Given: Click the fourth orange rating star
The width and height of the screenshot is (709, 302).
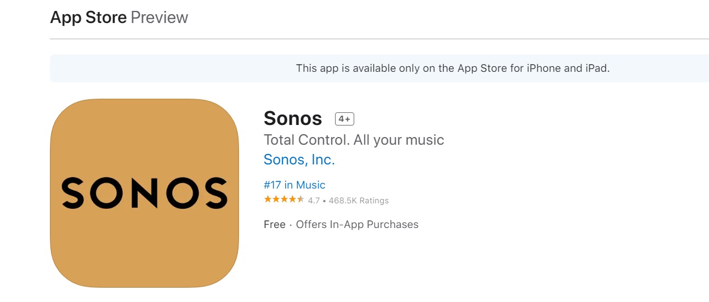Looking at the screenshot, I should click(292, 200).
